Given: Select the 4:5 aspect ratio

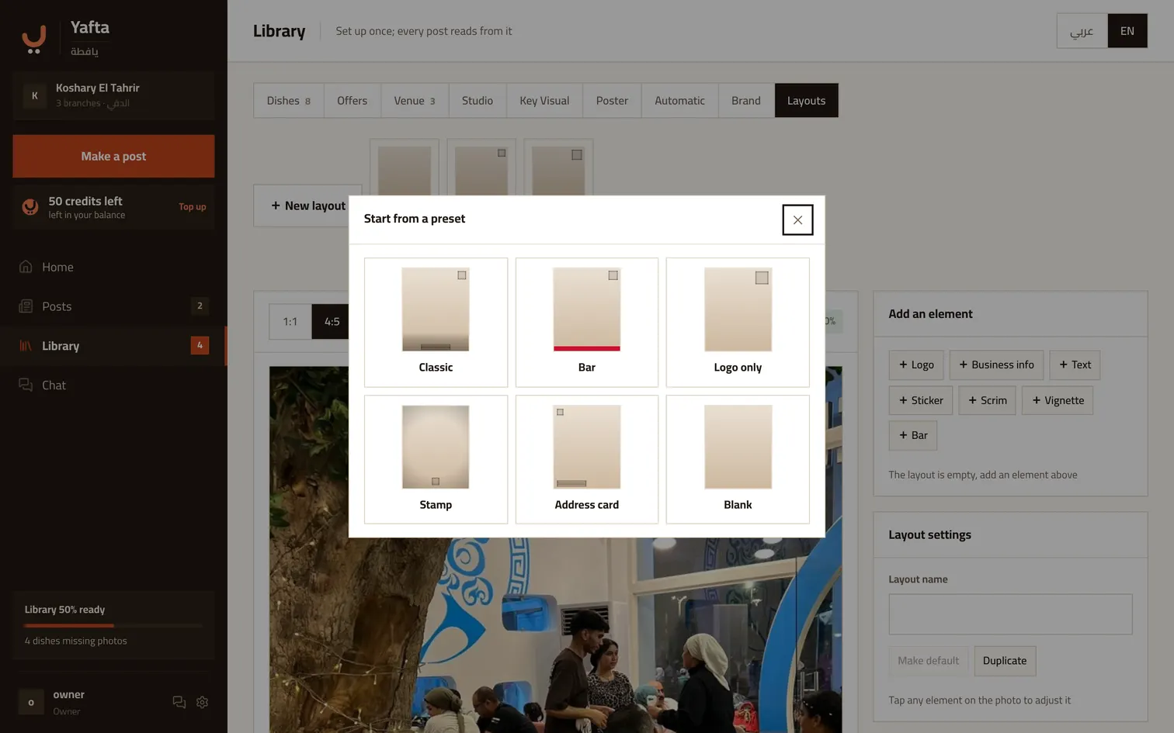Looking at the screenshot, I should [332, 322].
